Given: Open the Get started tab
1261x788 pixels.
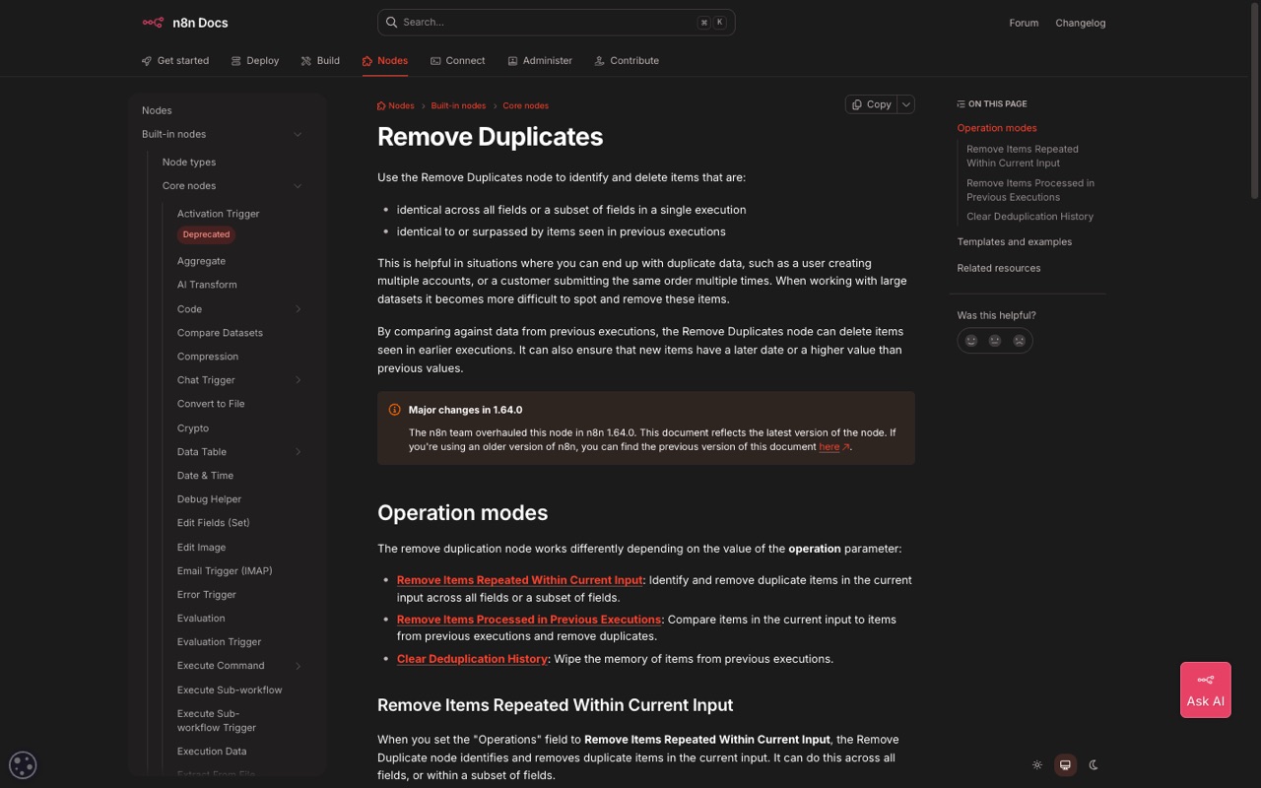Looking at the screenshot, I should click(x=175, y=60).
